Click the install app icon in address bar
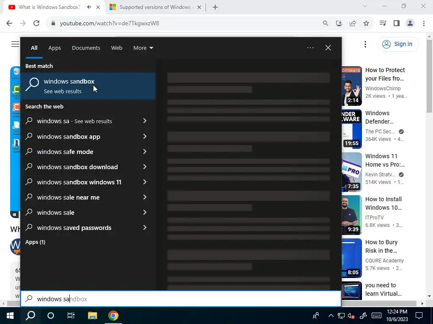 pyautogui.click(x=339, y=23)
